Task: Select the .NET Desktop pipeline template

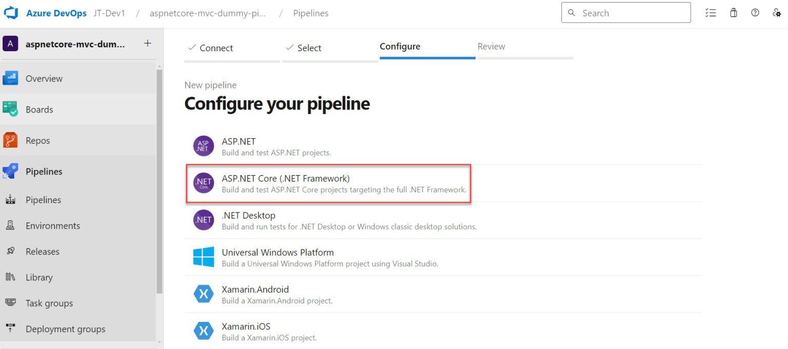Action: point(248,215)
